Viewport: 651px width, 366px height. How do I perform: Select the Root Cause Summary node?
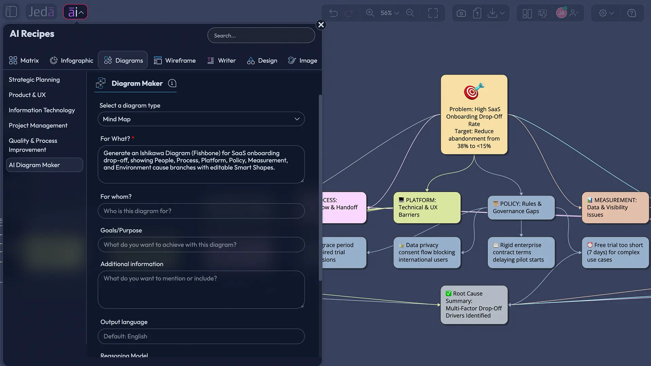[474, 305]
